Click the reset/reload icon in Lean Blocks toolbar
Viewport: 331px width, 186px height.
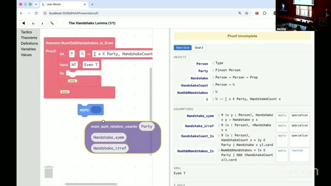pyautogui.click(x=33, y=23)
